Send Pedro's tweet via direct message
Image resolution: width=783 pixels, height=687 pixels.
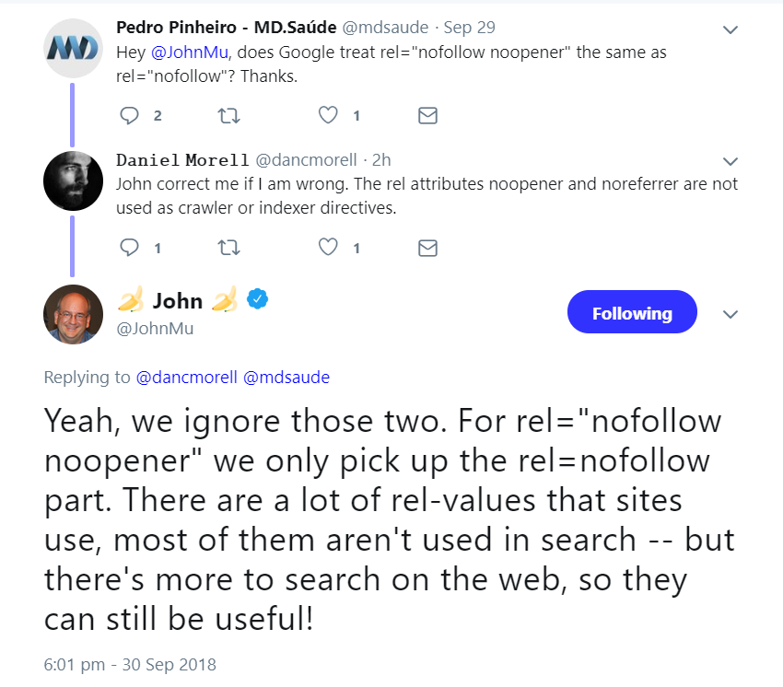pos(427,115)
